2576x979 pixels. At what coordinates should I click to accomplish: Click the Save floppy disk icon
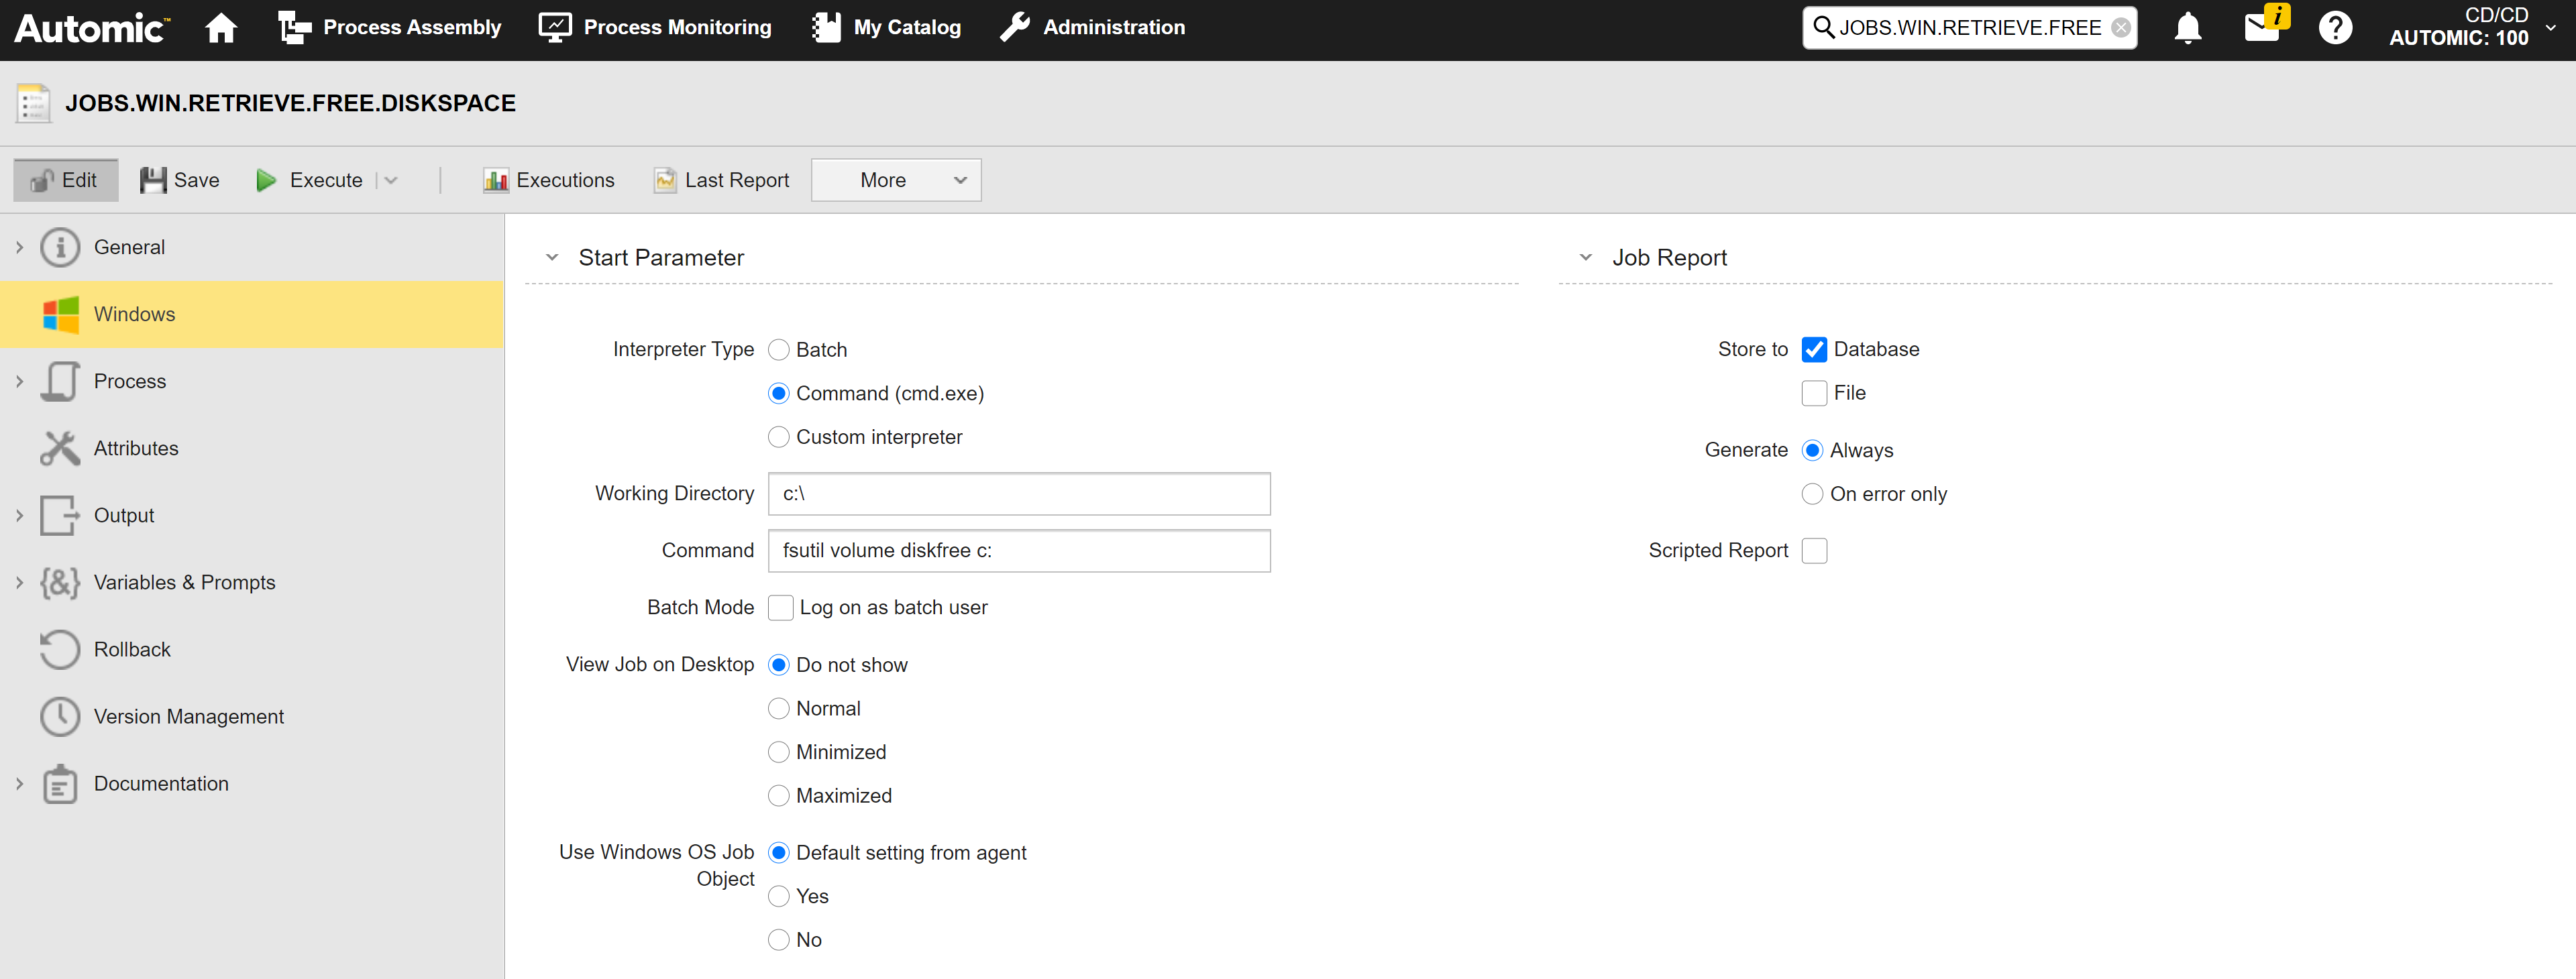pos(153,180)
